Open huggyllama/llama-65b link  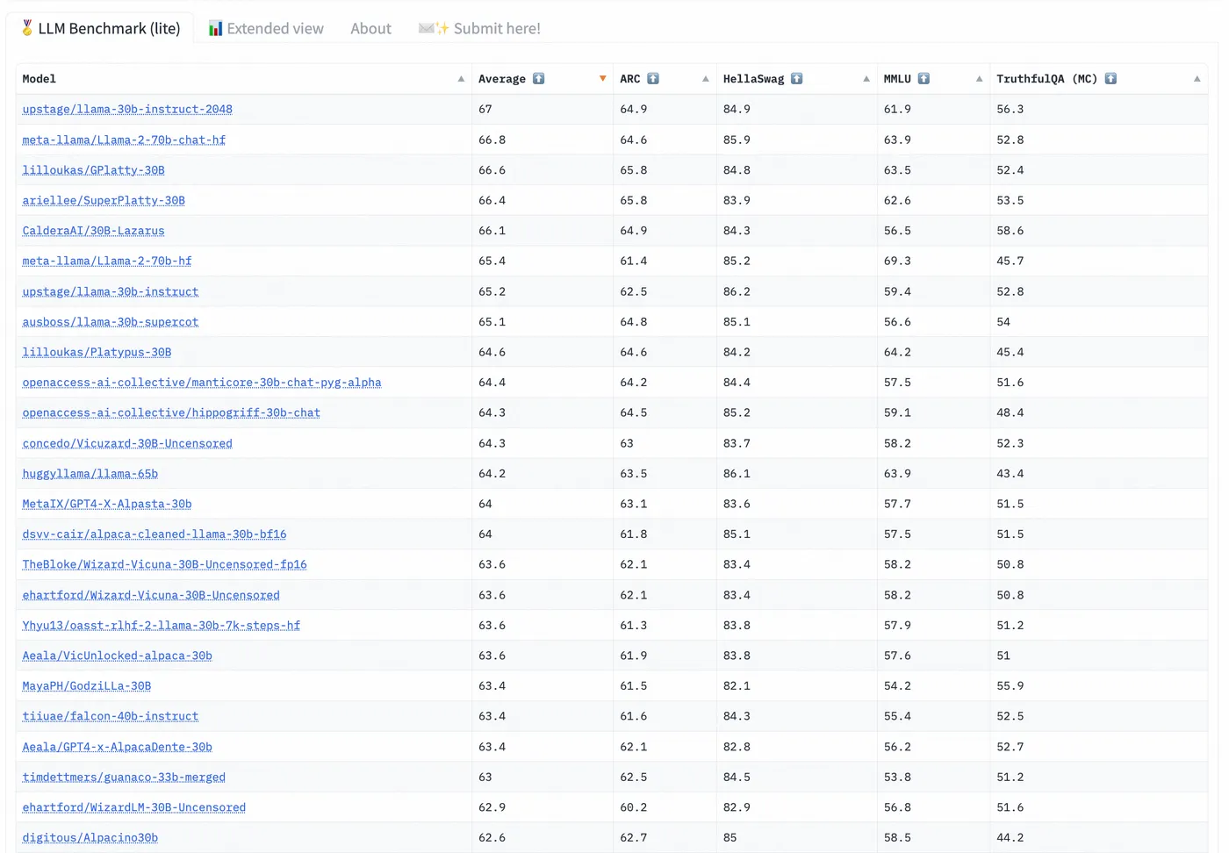(90, 474)
